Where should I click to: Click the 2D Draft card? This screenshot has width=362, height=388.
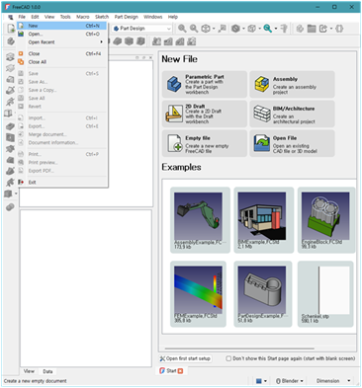[x=205, y=114]
